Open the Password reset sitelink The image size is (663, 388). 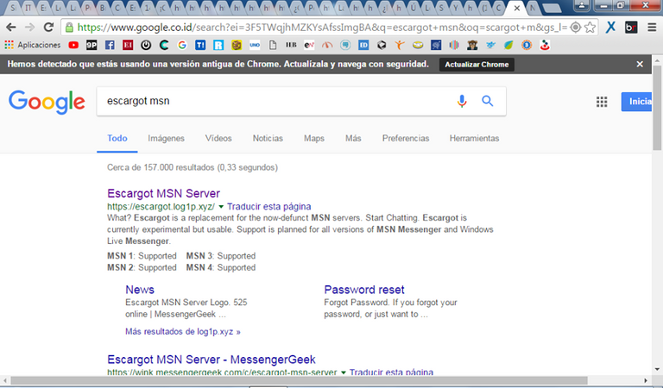coord(364,290)
